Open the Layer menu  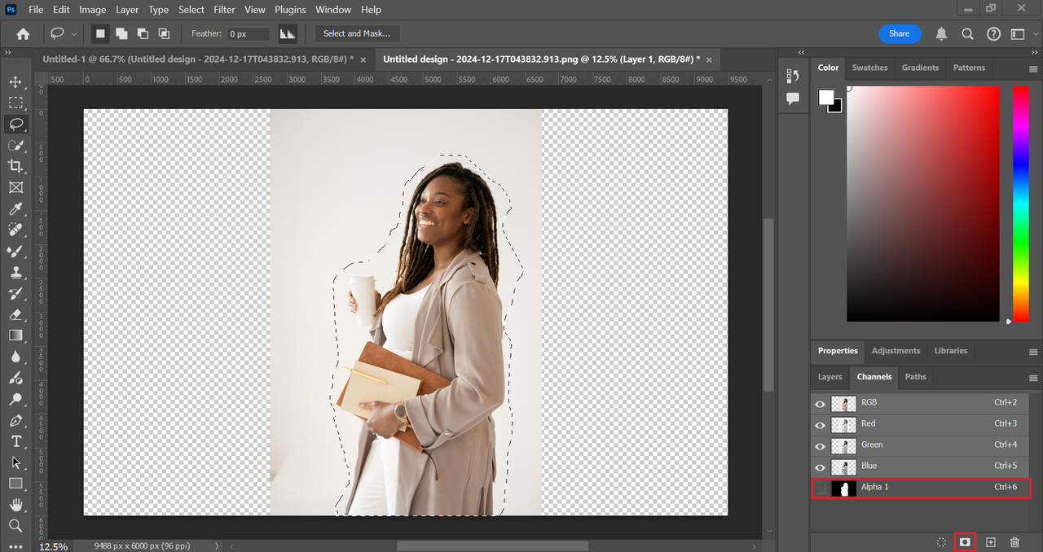click(127, 10)
